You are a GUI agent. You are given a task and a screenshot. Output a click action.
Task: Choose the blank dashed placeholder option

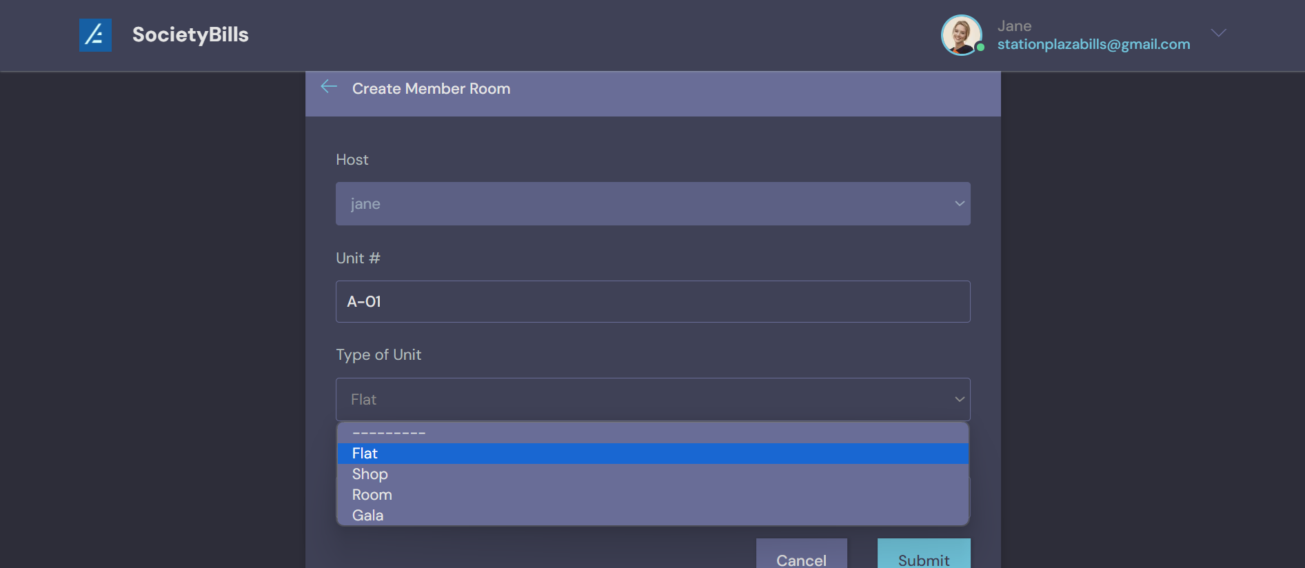pyautogui.click(x=389, y=433)
